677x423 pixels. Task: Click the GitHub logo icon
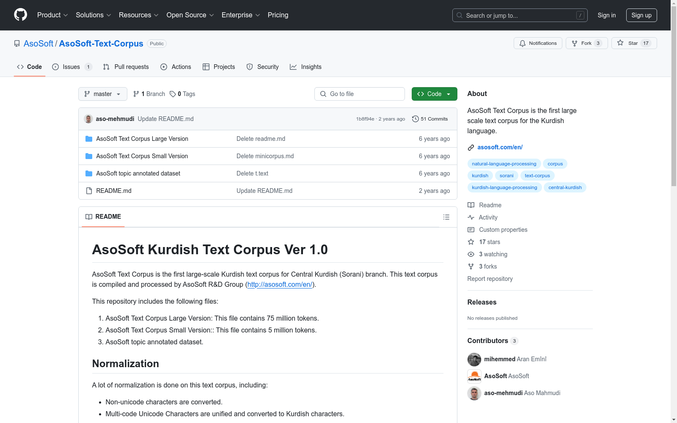[x=20, y=15]
